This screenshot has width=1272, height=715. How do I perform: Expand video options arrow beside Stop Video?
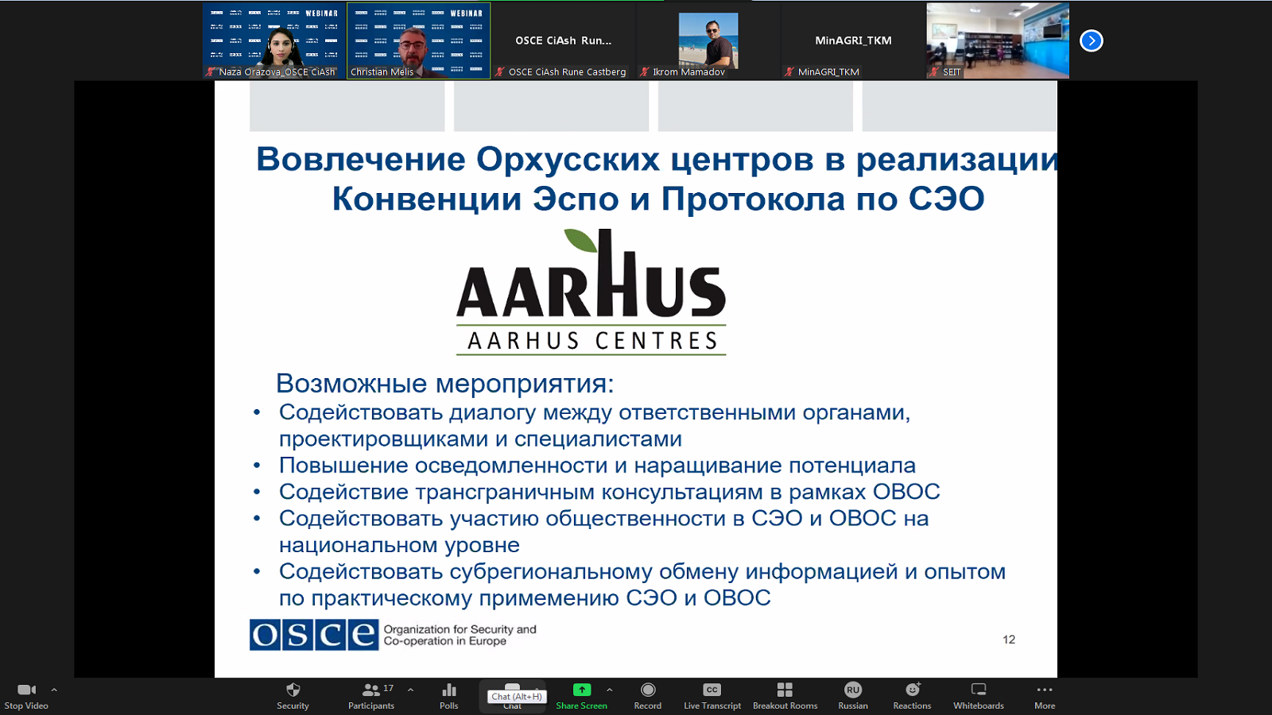pos(54,690)
